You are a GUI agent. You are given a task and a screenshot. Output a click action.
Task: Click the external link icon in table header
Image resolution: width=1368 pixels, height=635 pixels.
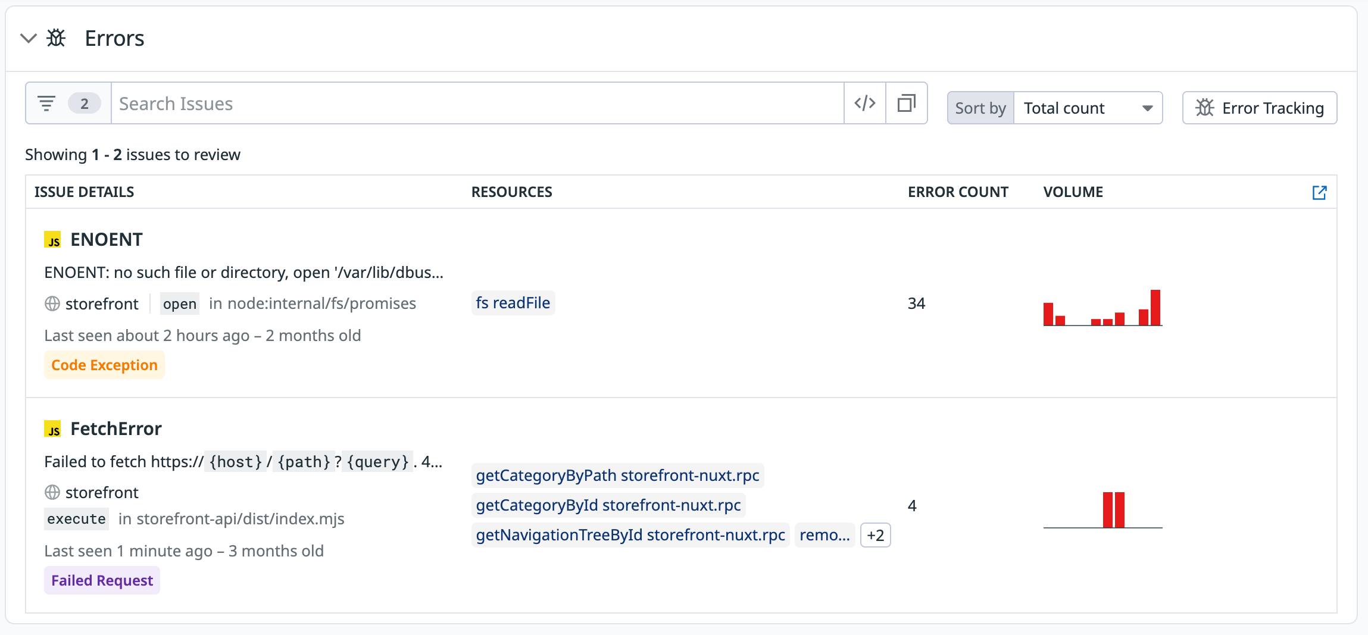pos(1319,192)
